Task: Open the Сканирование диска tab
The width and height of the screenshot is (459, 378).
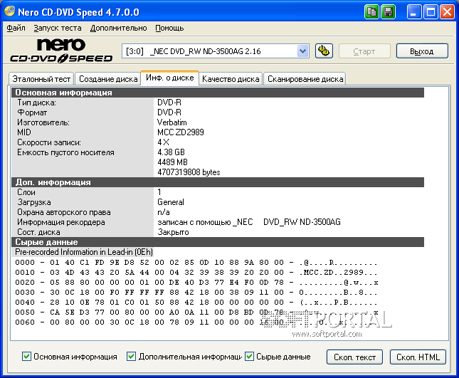Action: click(305, 79)
